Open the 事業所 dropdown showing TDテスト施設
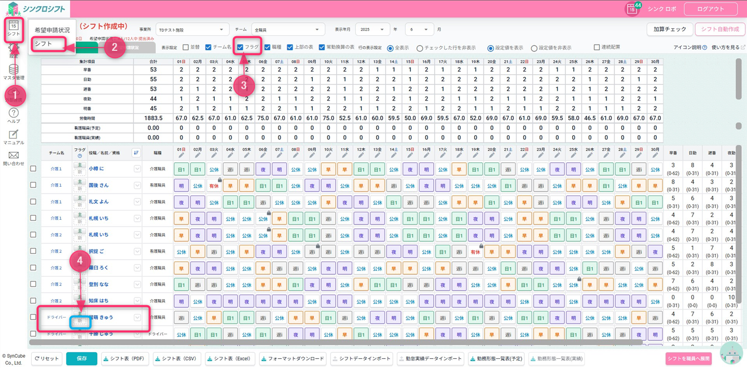Screen dimensions: 747x368 192,30
